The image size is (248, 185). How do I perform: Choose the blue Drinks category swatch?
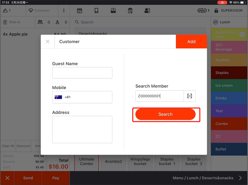(229, 98)
